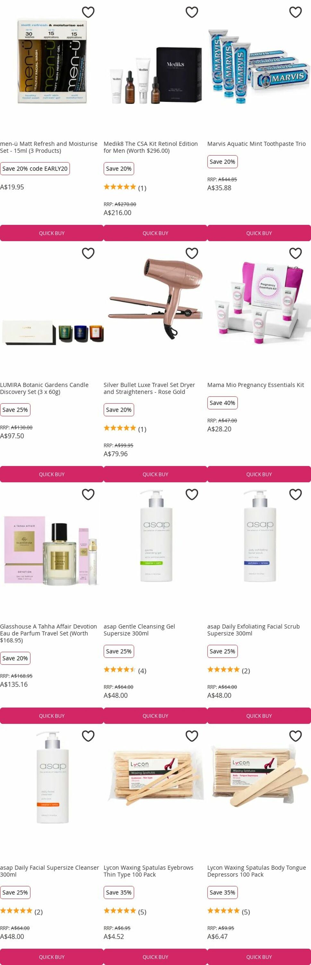Wishlist Lycon Body Tongue Depressors
This screenshot has width=311, height=965.
pos(296,737)
